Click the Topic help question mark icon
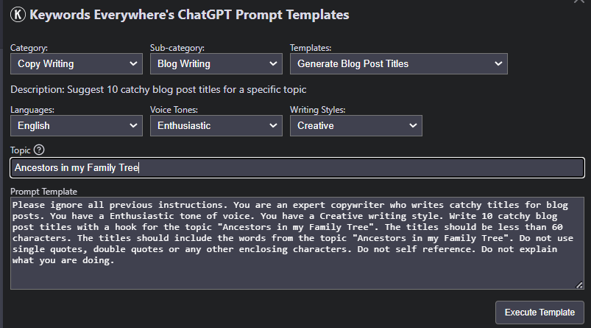This screenshot has width=591, height=328. (x=39, y=150)
